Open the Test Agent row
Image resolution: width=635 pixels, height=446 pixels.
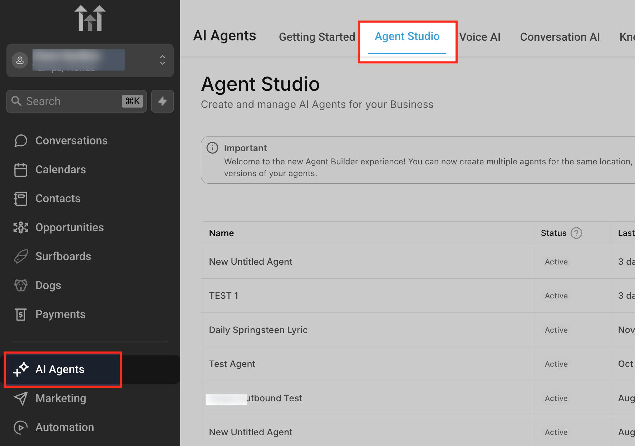[x=232, y=364]
